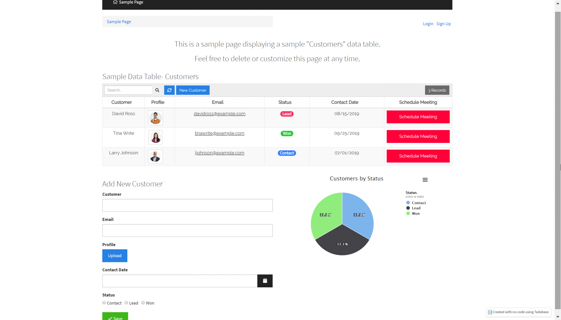Select the Contact status radio button
The height and width of the screenshot is (320, 561).
pyautogui.click(x=104, y=303)
